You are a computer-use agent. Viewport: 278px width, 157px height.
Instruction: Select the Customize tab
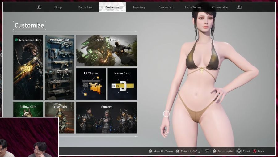tap(112, 7)
